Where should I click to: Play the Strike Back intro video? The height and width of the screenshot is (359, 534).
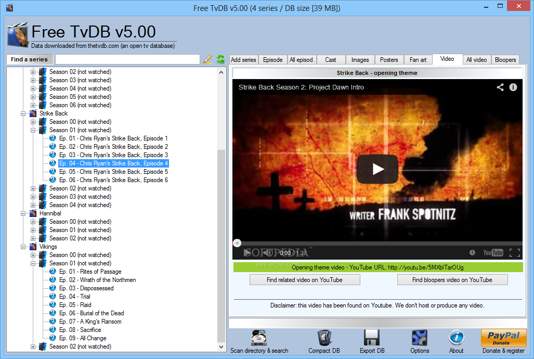pyautogui.click(x=377, y=169)
